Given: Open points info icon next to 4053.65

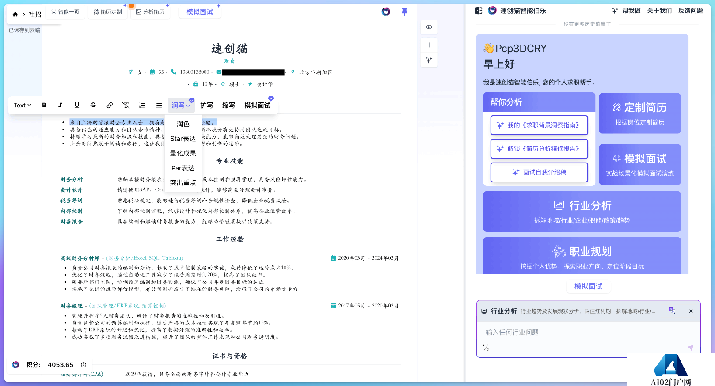Looking at the screenshot, I should point(84,365).
